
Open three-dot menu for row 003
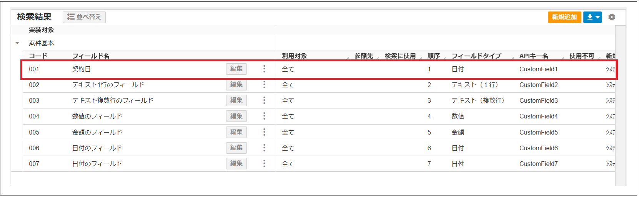click(x=264, y=100)
